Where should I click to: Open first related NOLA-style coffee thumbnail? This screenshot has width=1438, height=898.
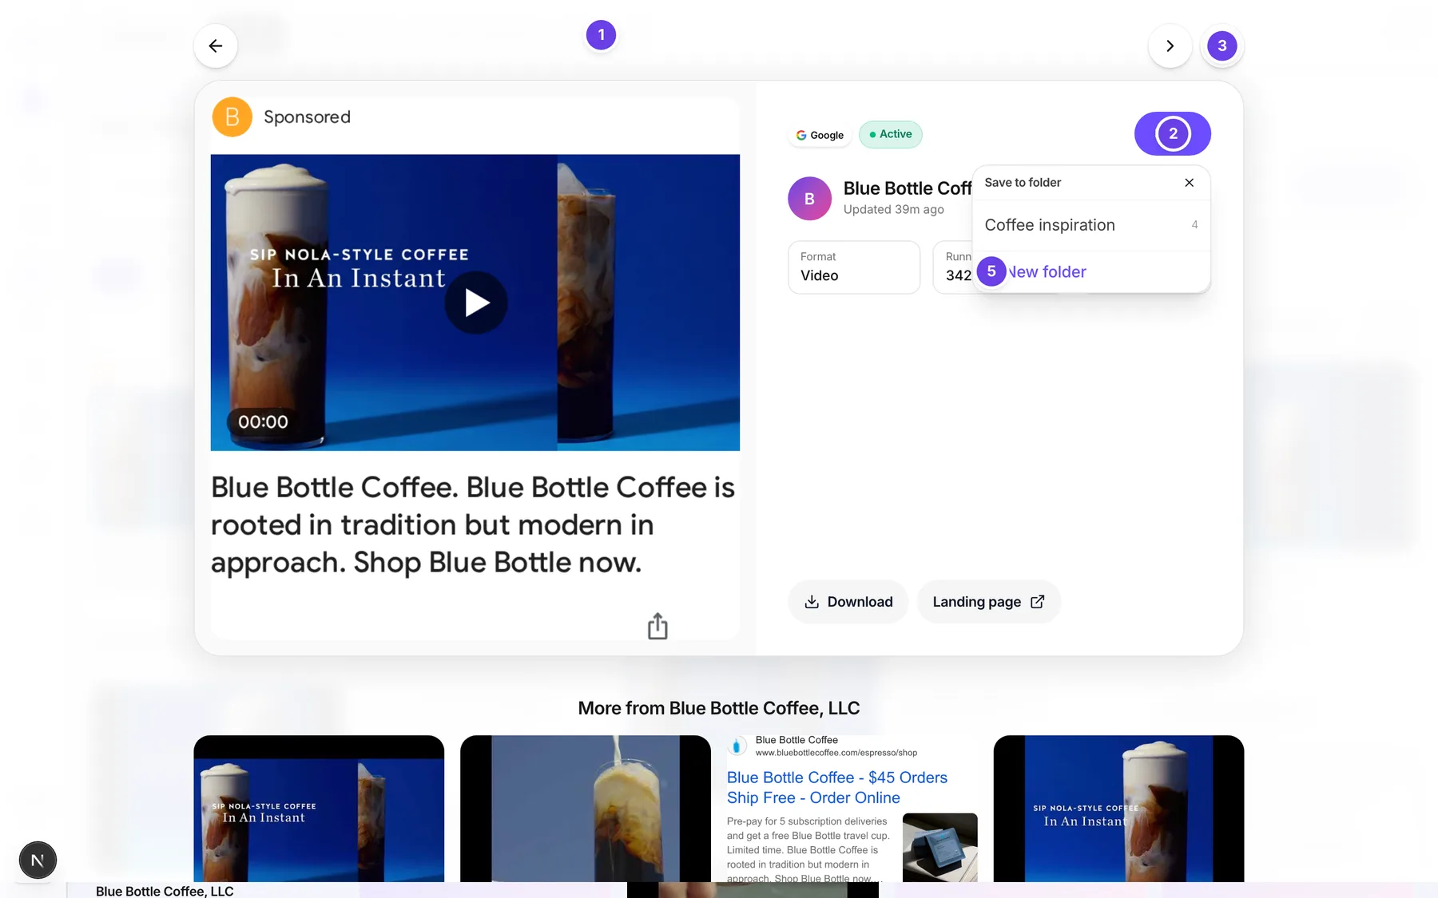(319, 809)
